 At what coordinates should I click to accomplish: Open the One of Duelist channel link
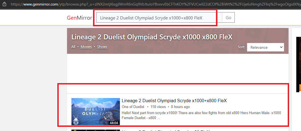click(133, 107)
